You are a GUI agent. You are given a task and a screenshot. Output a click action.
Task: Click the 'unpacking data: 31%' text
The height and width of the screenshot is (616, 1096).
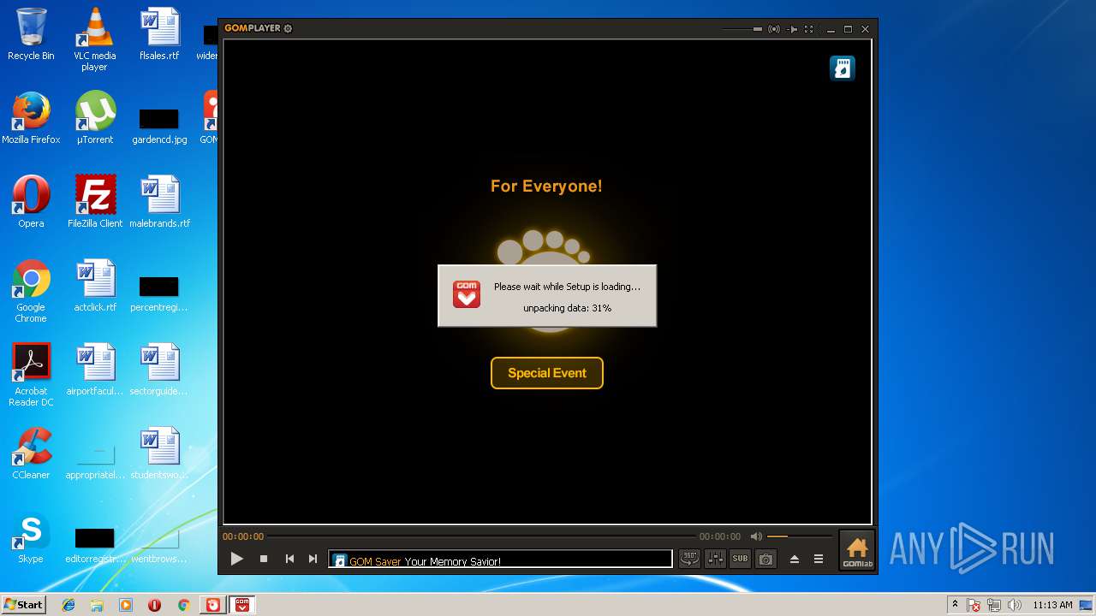pos(567,308)
